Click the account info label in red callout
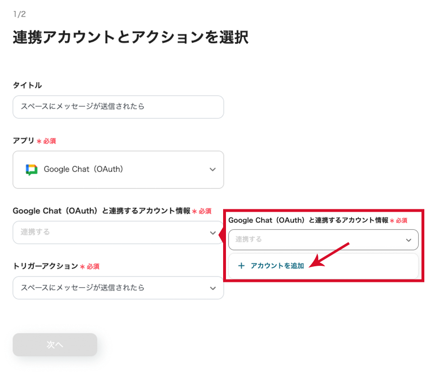This screenshot has width=431, height=374. (x=308, y=221)
